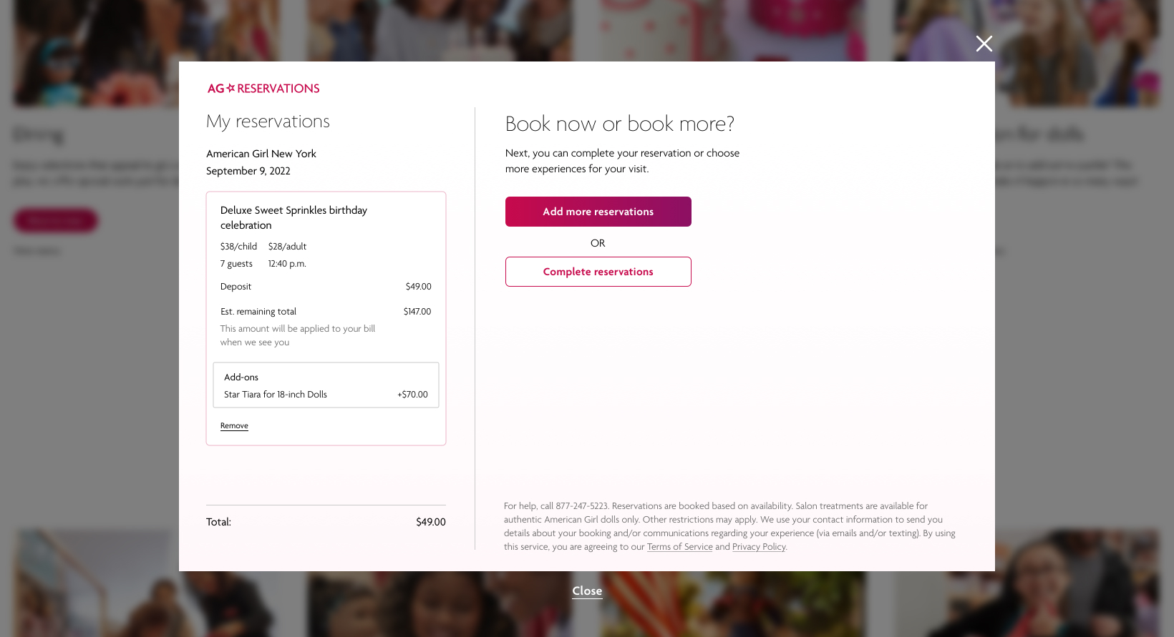Screen dimensions: 1174x637
Task: Click the Total $49.00 amount at bottom
Action: pyautogui.click(x=430, y=523)
